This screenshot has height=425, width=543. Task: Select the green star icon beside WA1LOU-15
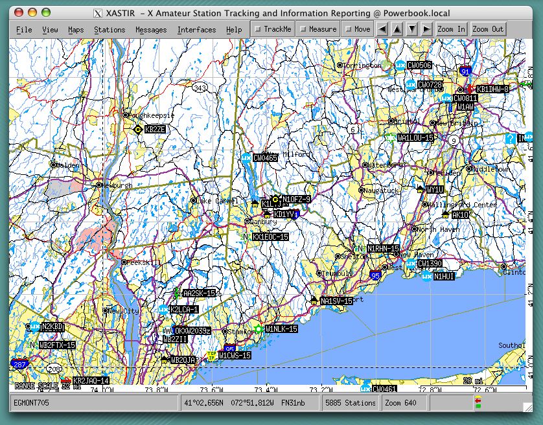[x=391, y=137]
